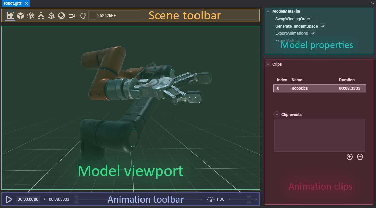
Task: Collapse the ModelMetaFile section
Action: tap(268, 11)
